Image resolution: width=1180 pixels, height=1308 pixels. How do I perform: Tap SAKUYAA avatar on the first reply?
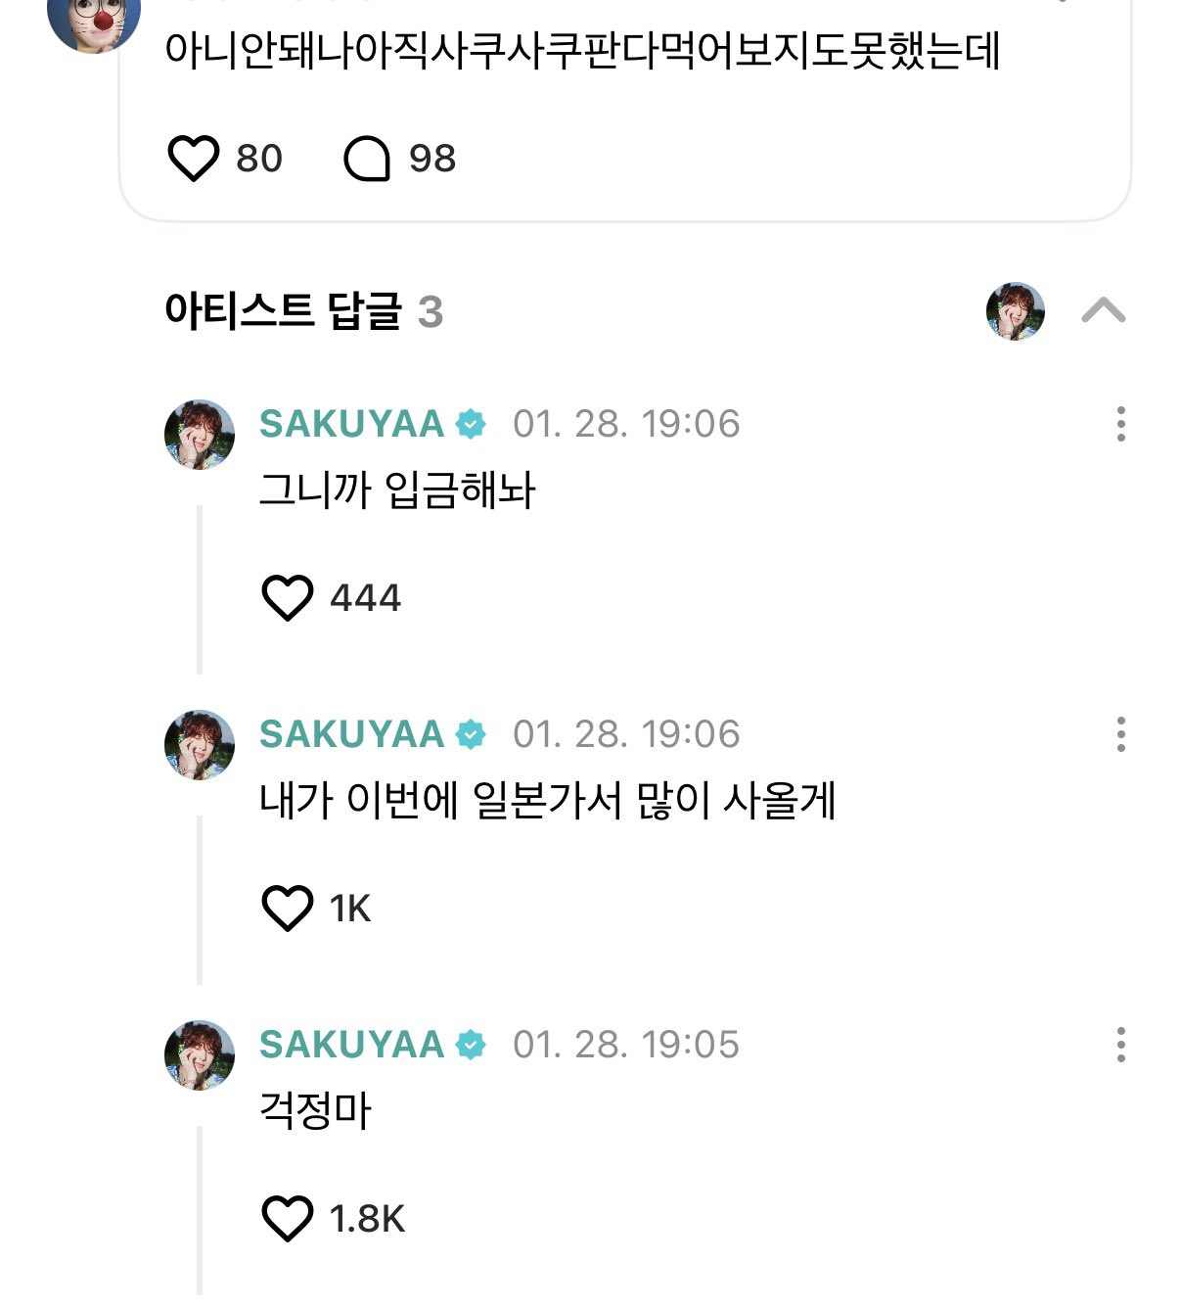200,435
